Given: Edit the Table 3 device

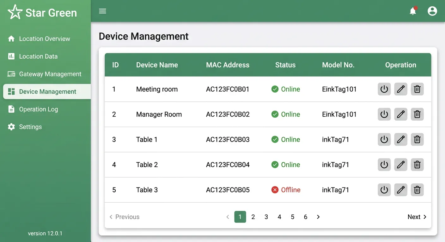Looking at the screenshot, I should (401, 190).
